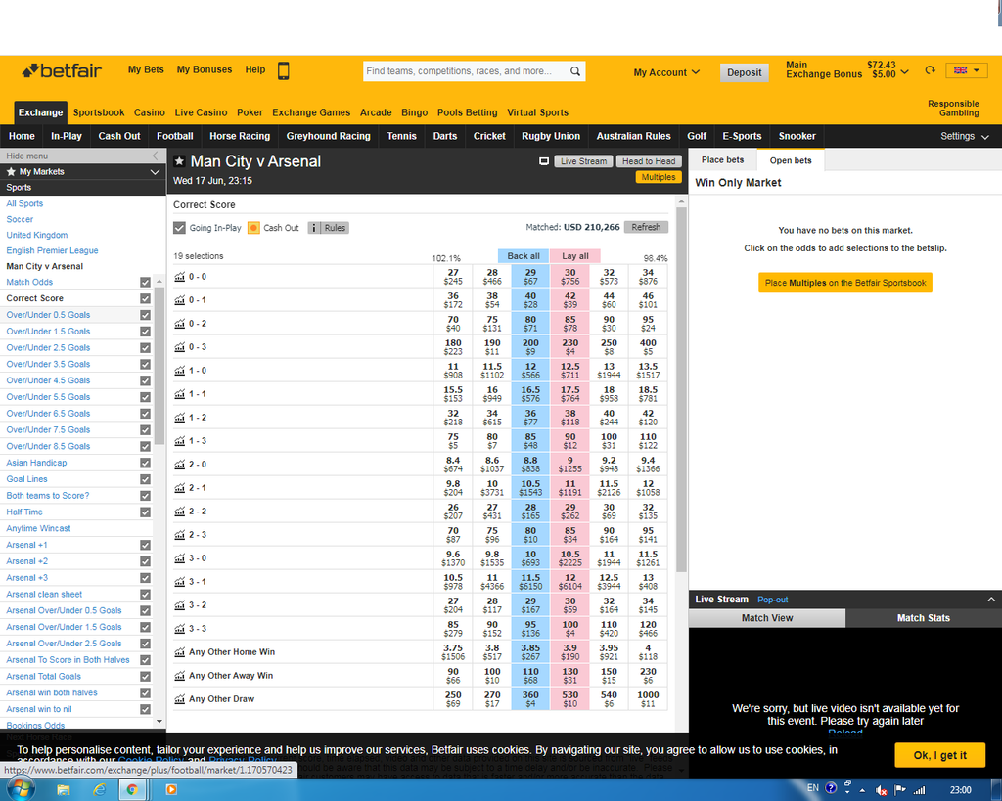Open price chart for 1 - 1
Image resolution: width=1002 pixels, height=801 pixels.
click(x=180, y=394)
